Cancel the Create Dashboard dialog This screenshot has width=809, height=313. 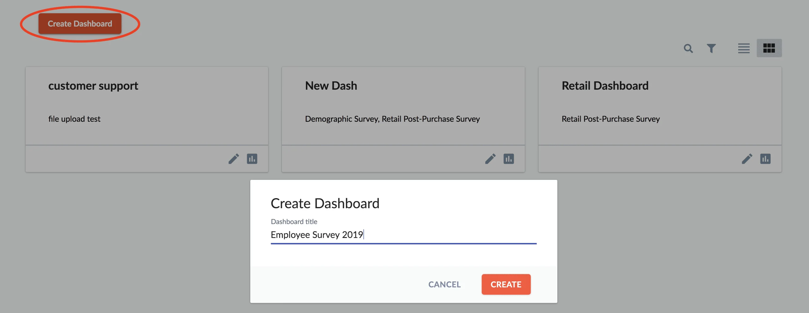444,284
